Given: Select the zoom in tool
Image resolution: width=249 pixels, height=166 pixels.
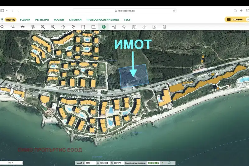Looking at the screenshot, I should click(43, 27).
